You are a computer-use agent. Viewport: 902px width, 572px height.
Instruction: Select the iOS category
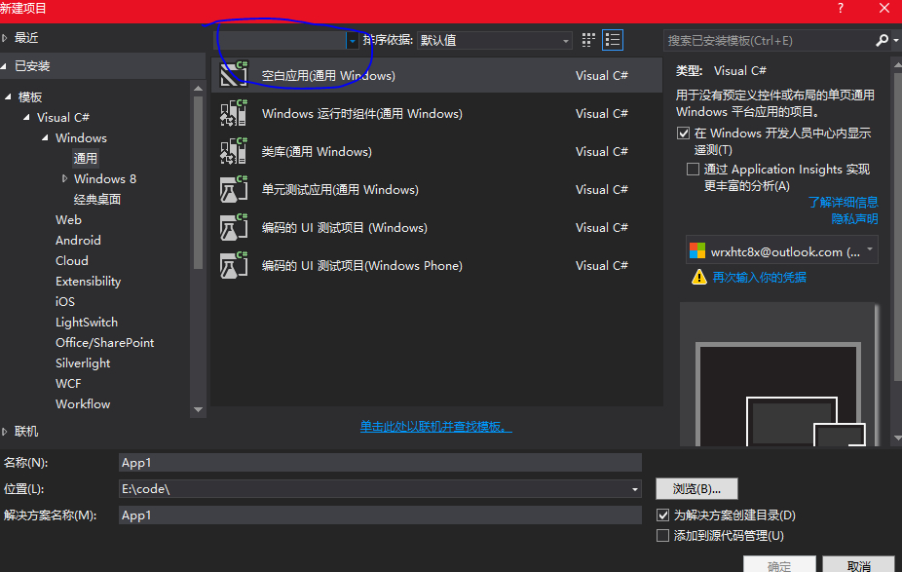pos(65,301)
